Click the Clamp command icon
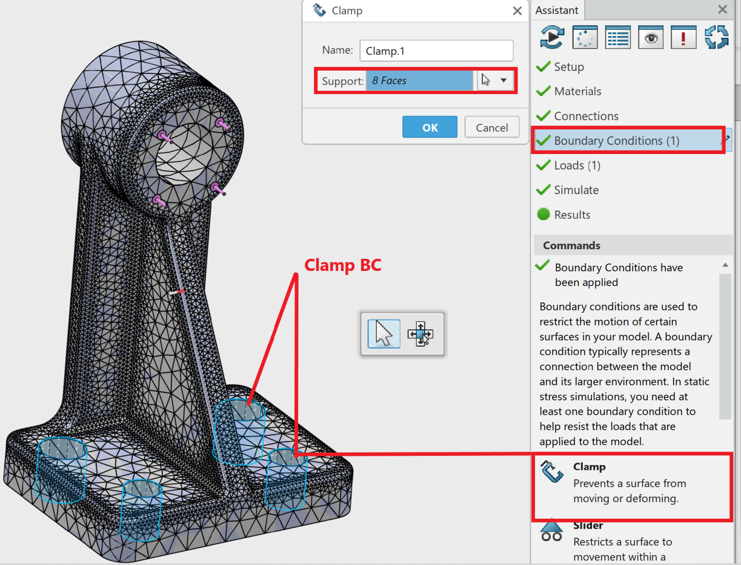This screenshot has height=565, width=741. (552, 472)
